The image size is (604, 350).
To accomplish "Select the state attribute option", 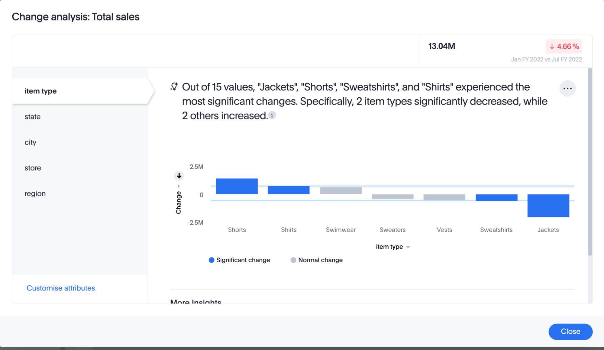I will [32, 117].
